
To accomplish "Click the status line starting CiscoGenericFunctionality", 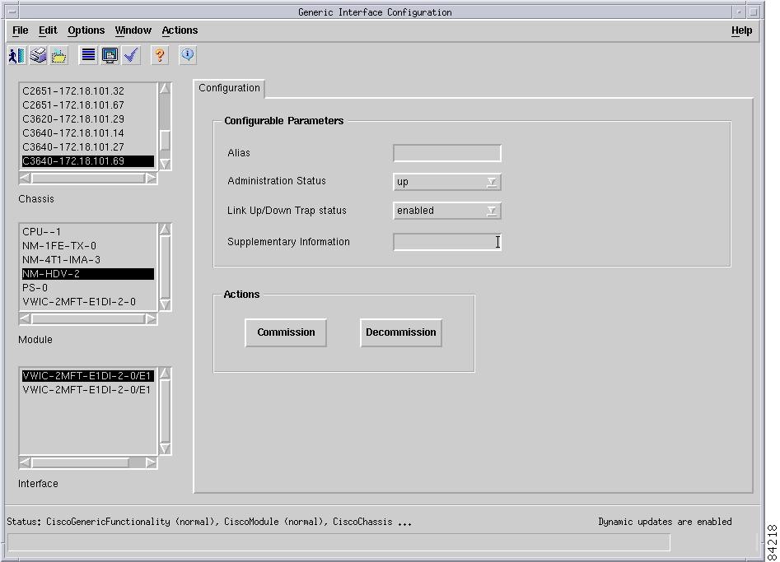I will click(x=209, y=522).
